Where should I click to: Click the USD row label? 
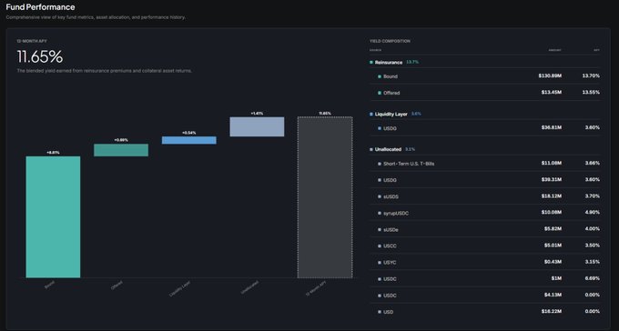[x=388, y=312]
